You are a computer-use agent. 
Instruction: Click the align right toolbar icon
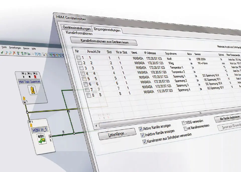point(22,53)
